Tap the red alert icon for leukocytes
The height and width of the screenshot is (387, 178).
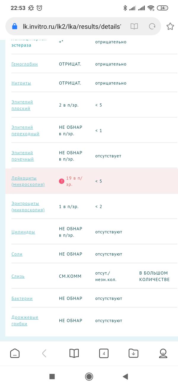(62, 181)
